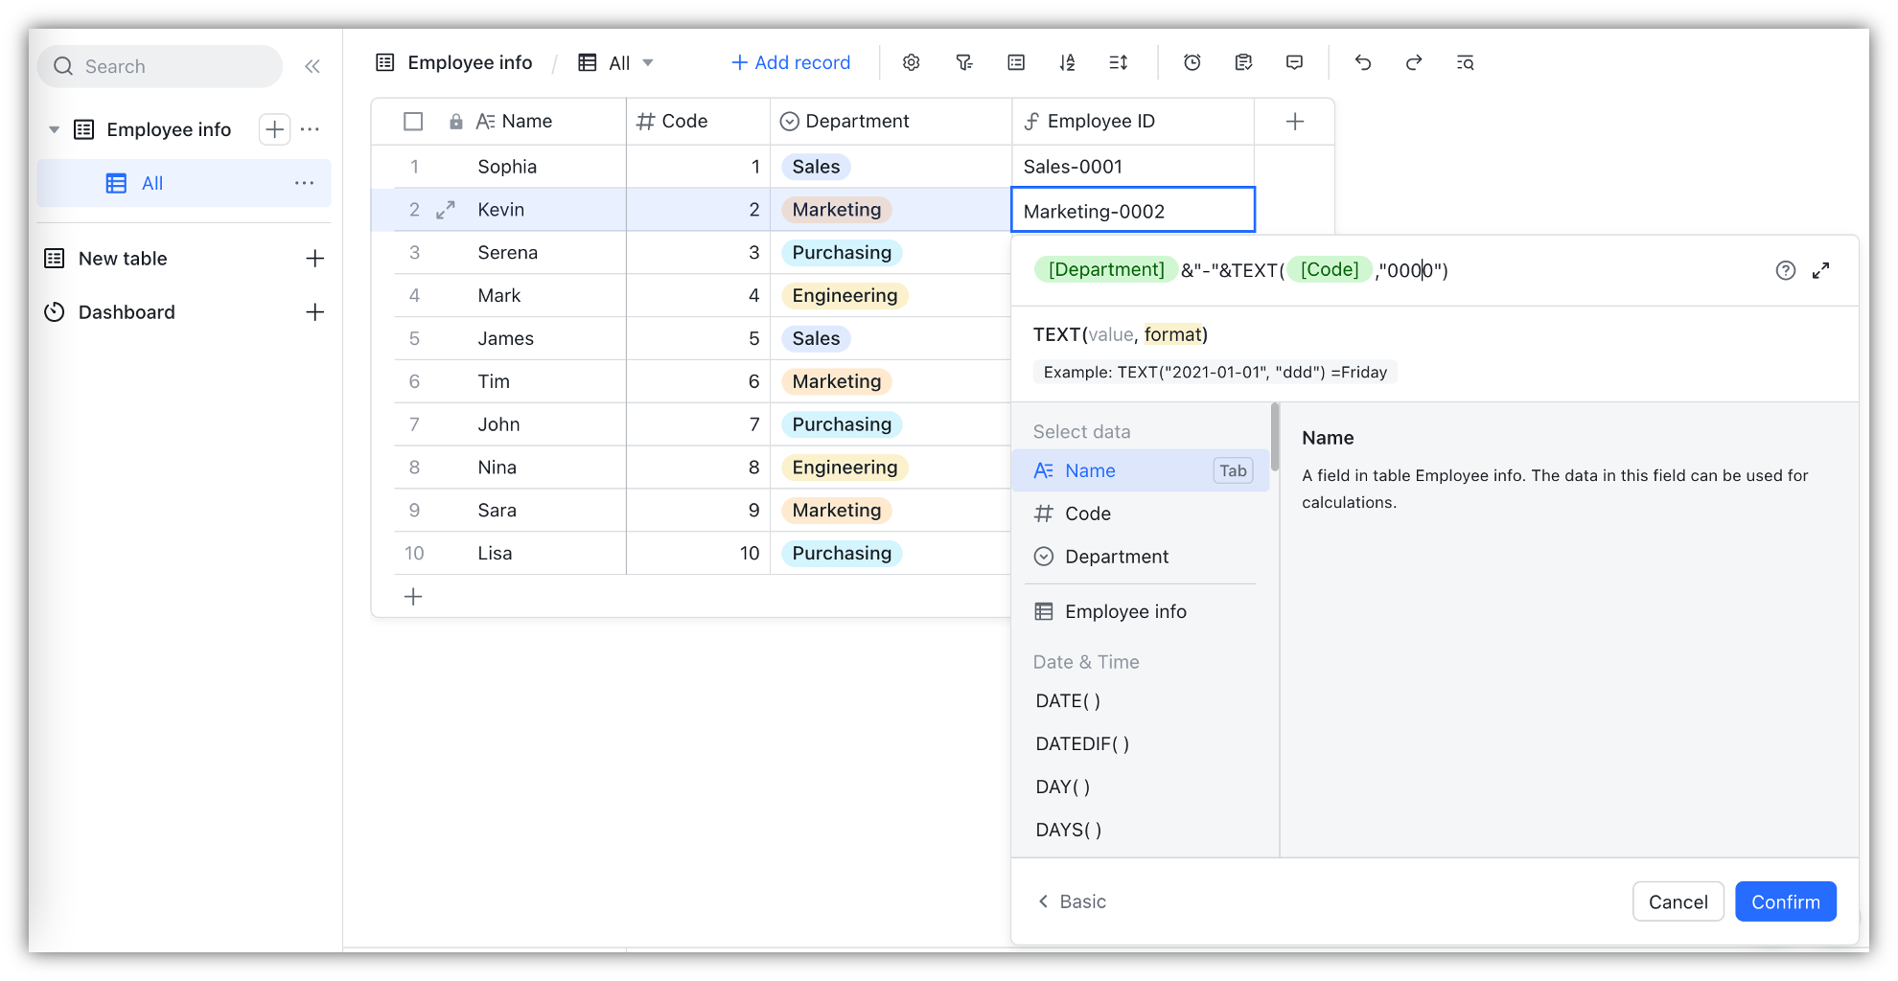Viewport: 1898px width, 981px height.
Task: Open Purchasing dropdown in Serena's row
Action: (x=842, y=253)
